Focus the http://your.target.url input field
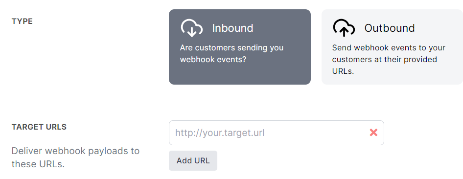Viewport: 463px width, 179px height. (277, 133)
